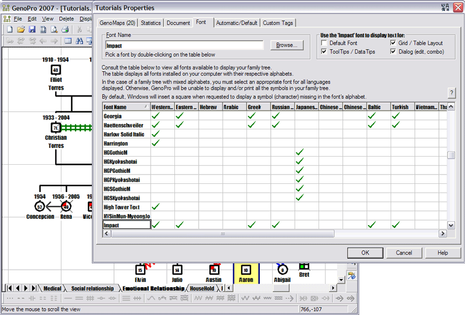The width and height of the screenshot is (465, 315).
Task: Click the Open folder toolbar icon
Action: tap(21, 30)
